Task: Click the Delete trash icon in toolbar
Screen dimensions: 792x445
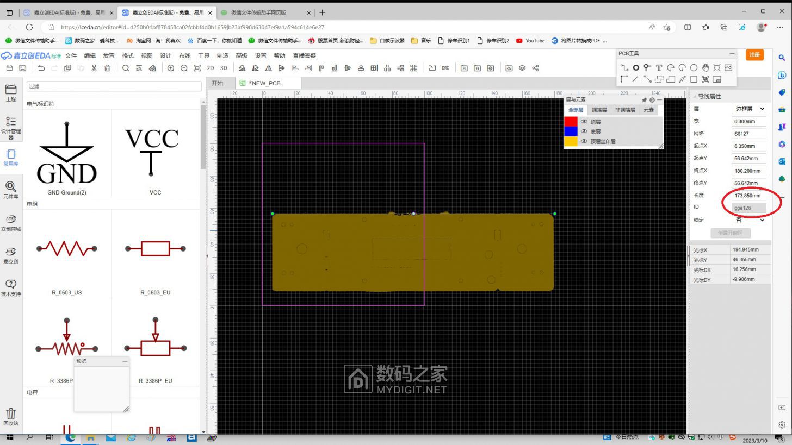Action: pyautogui.click(x=107, y=68)
